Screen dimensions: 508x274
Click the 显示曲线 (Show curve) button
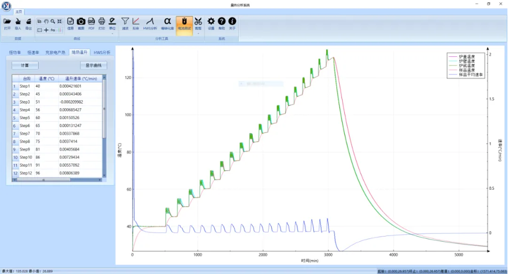pos(93,65)
